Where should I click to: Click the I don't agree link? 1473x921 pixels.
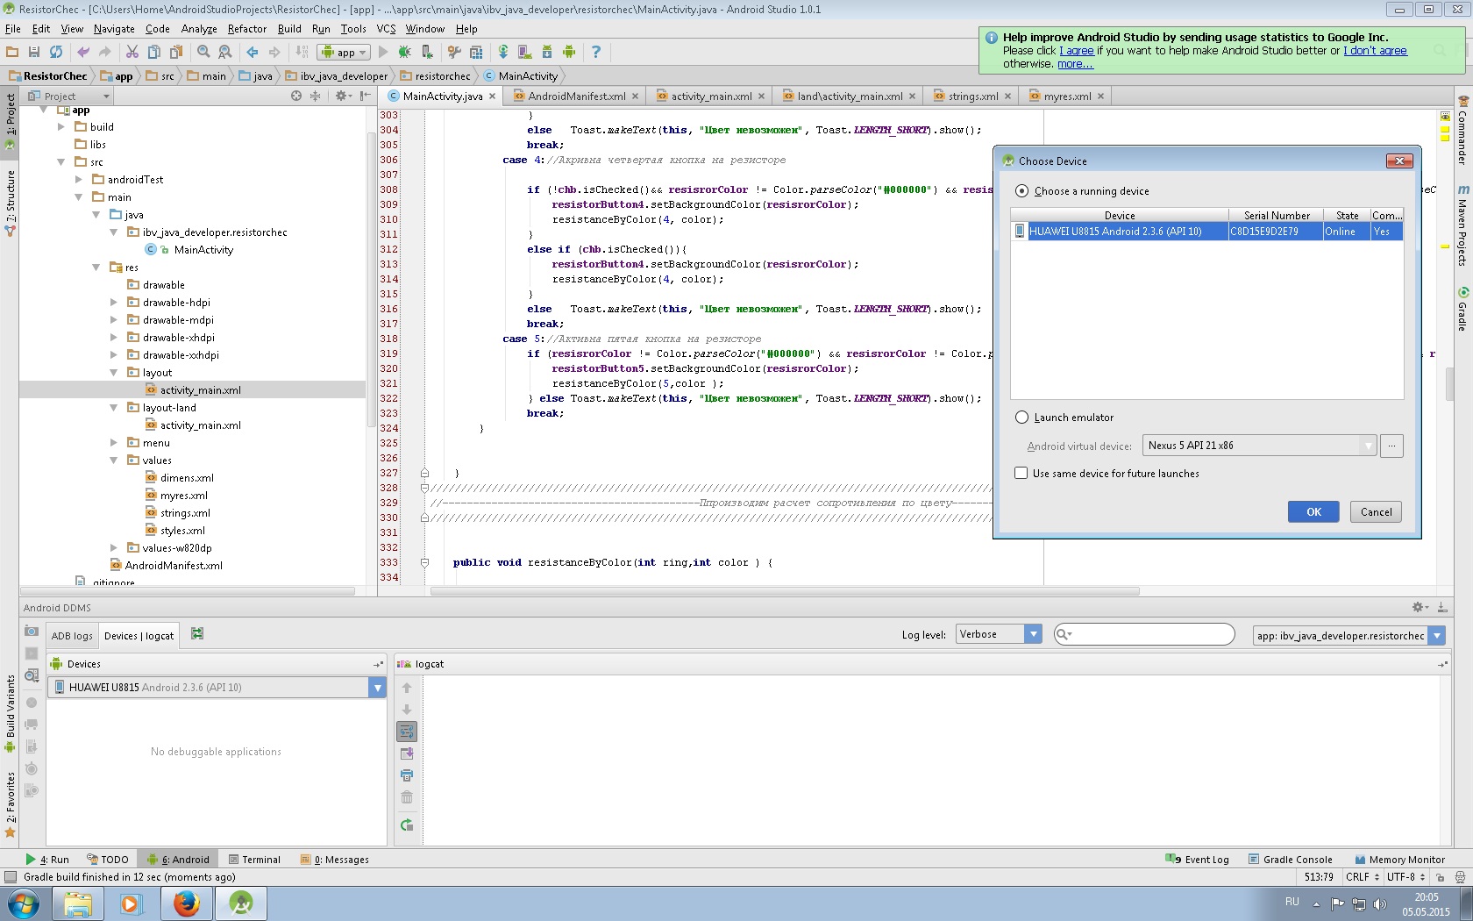click(x=1375, y=51)
